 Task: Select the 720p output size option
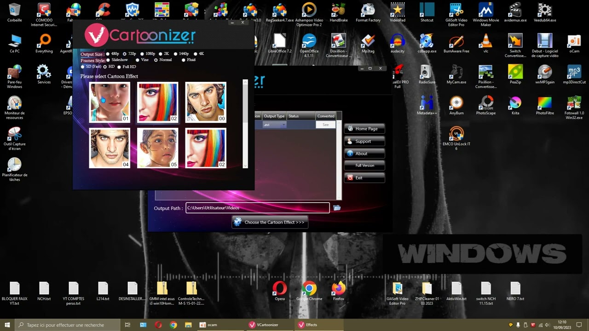click(125, 54)
